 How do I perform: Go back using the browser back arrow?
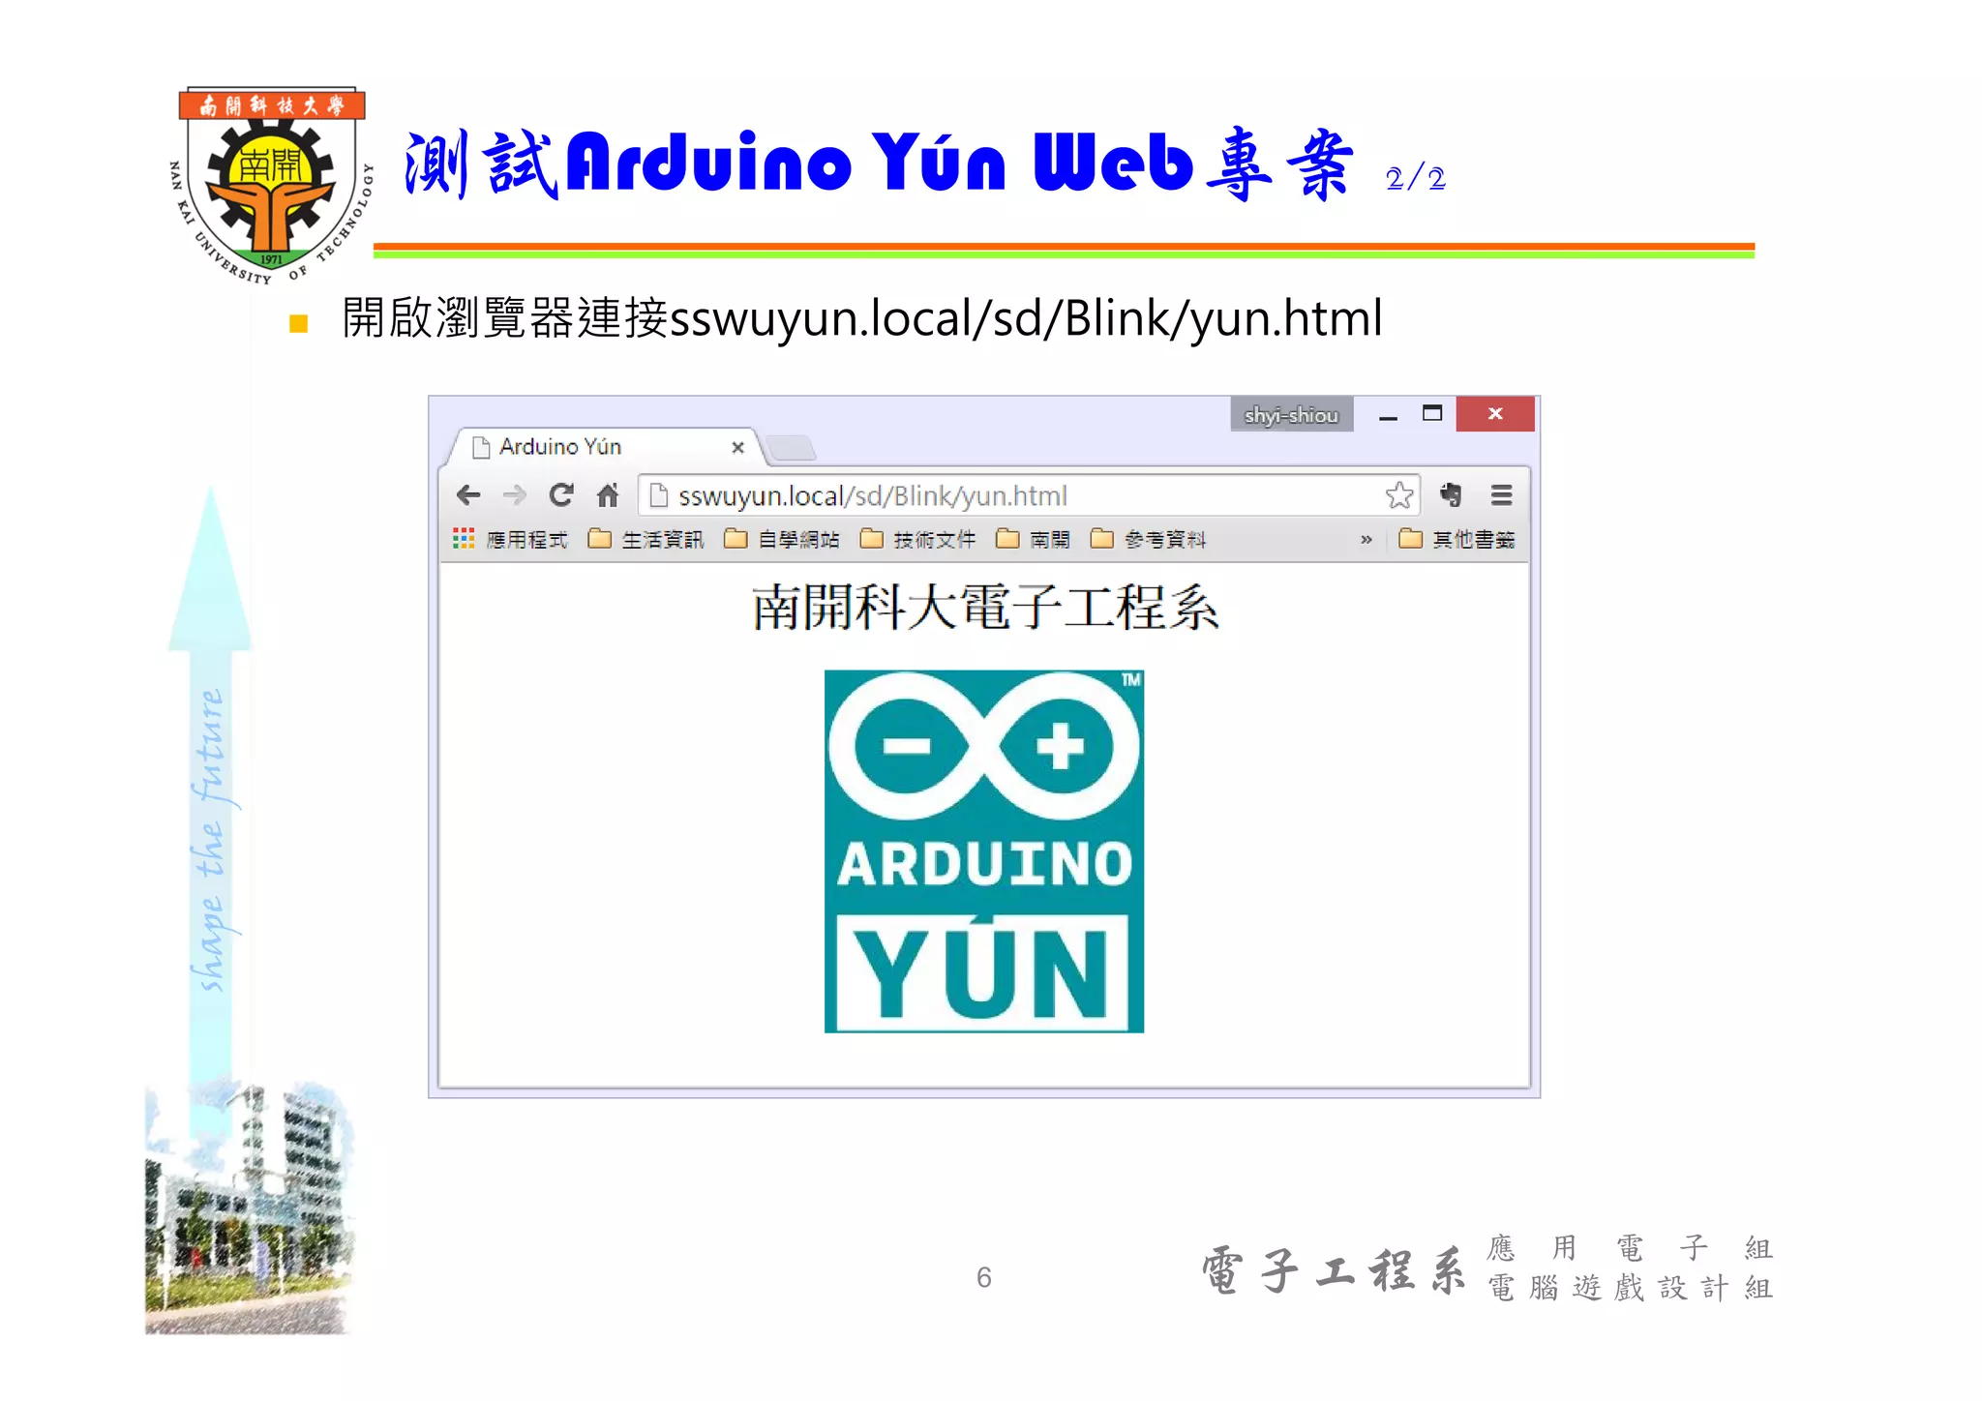(x=468, y=495)
